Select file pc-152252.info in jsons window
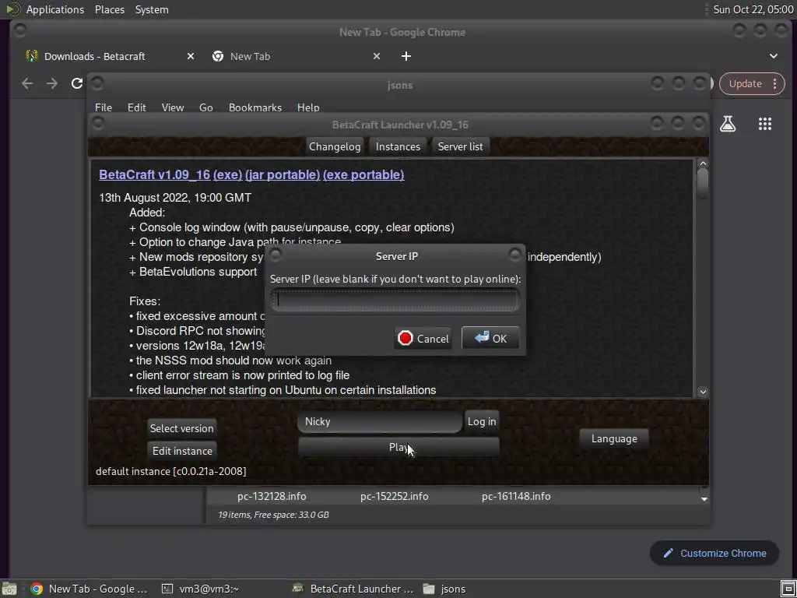This screenshot has width=797, height=598. click(395, 496)
